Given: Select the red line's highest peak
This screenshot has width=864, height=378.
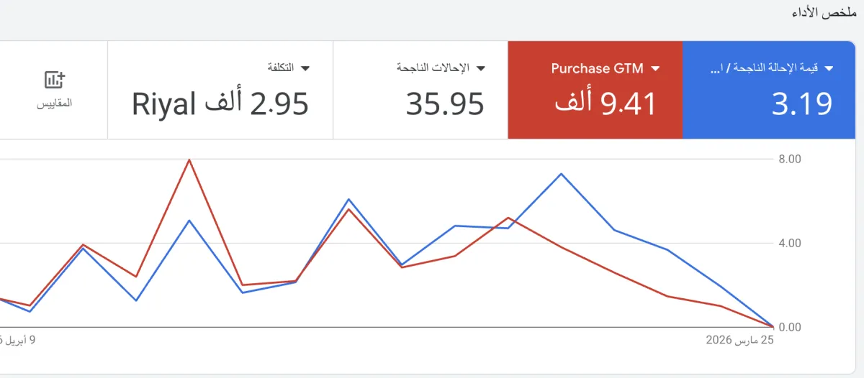Looking at the screenshot, I should coord(189,160).
